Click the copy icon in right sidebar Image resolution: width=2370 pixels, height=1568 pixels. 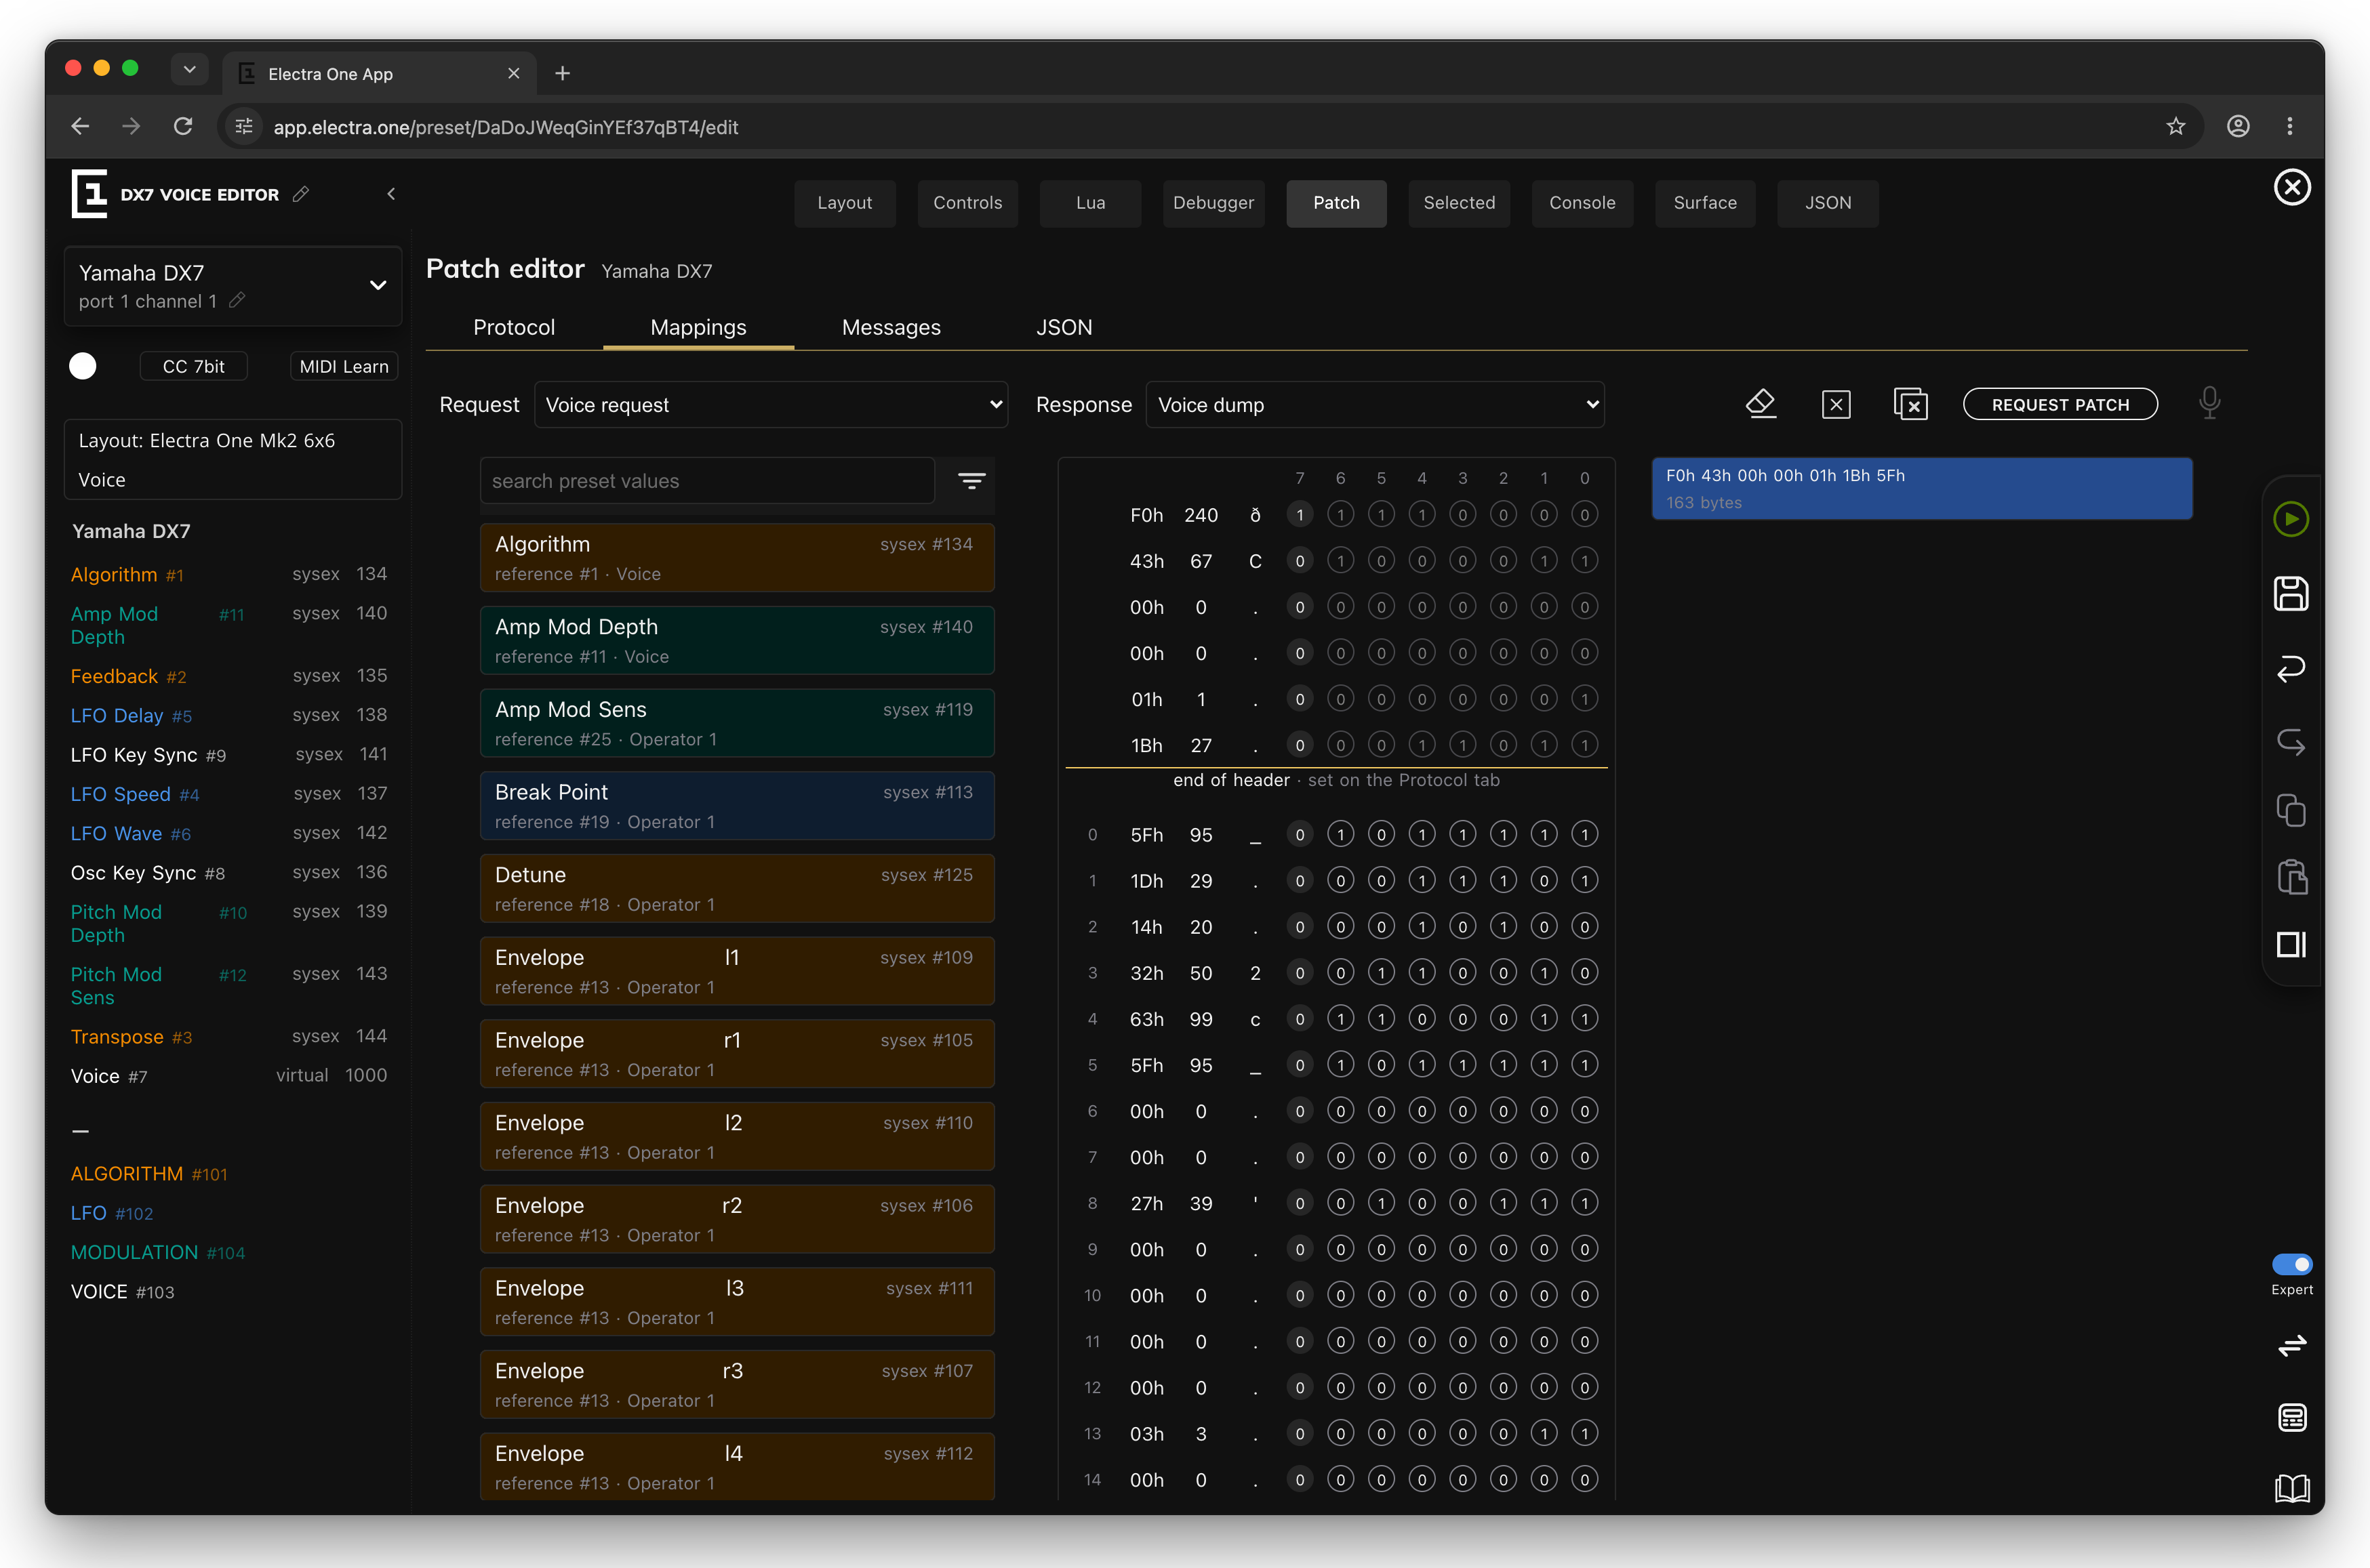click(x=2291, y=810)
